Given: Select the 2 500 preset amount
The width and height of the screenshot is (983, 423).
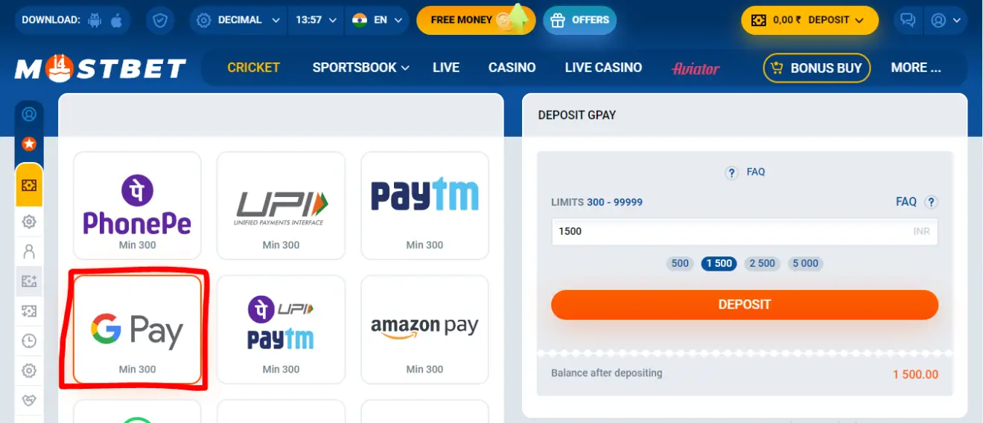Looking at the screenshot, I should [762, 263].
